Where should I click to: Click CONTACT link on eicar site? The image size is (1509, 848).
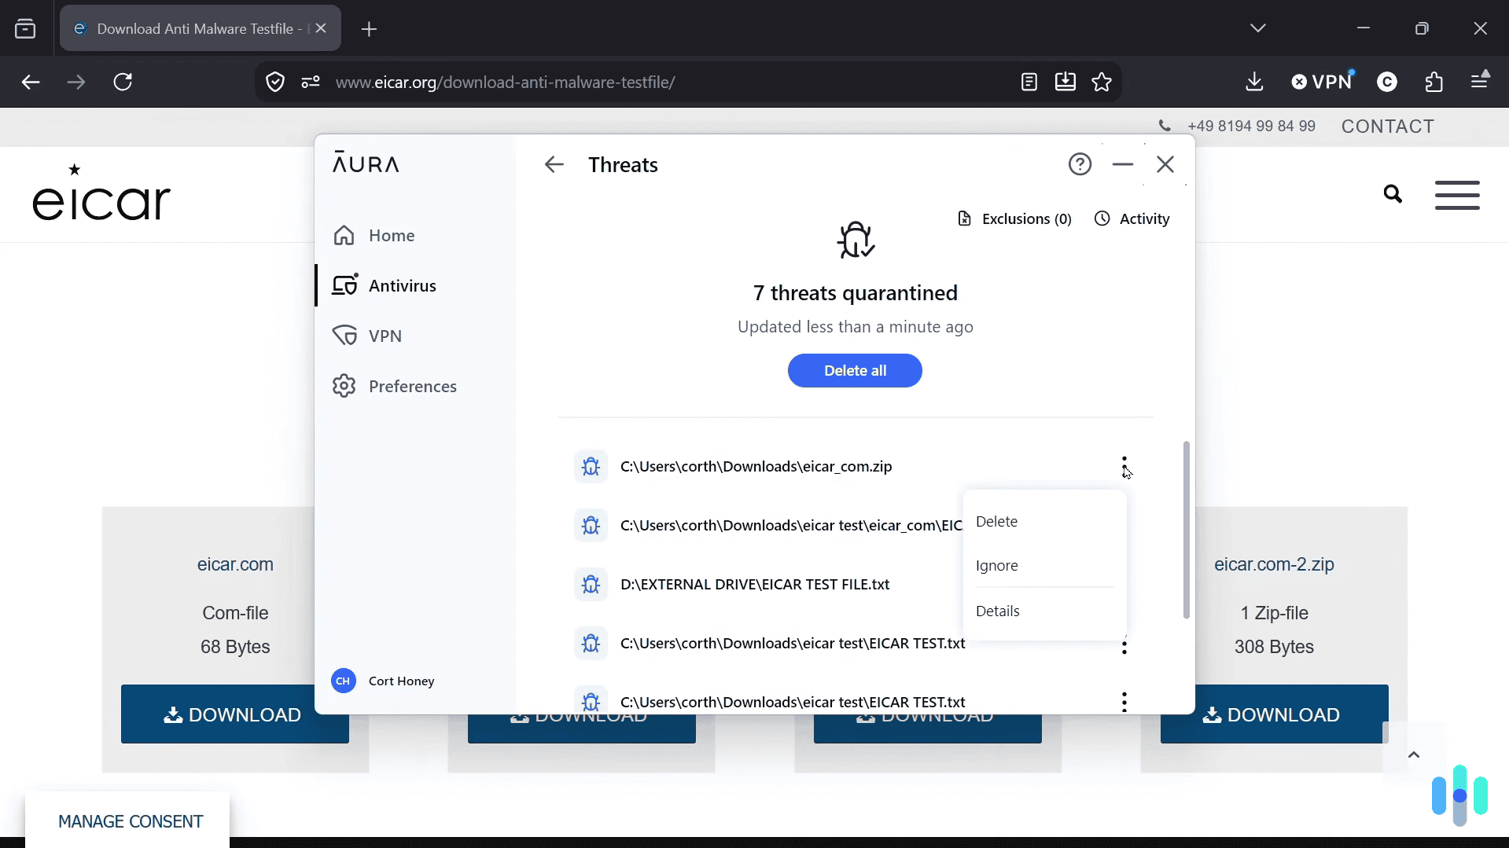tap(1387, 127)
